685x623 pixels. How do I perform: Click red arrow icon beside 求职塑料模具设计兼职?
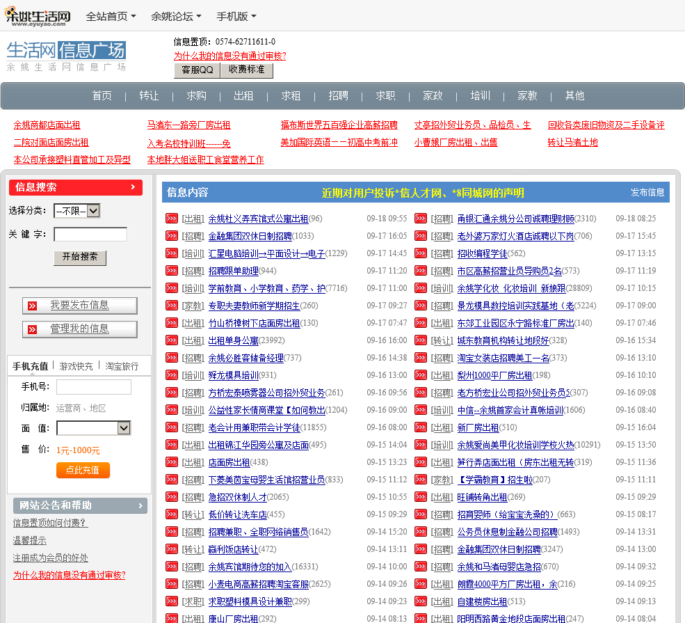(172, 601)
